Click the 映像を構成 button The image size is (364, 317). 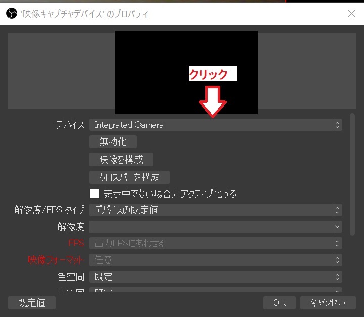coord(121,160)
